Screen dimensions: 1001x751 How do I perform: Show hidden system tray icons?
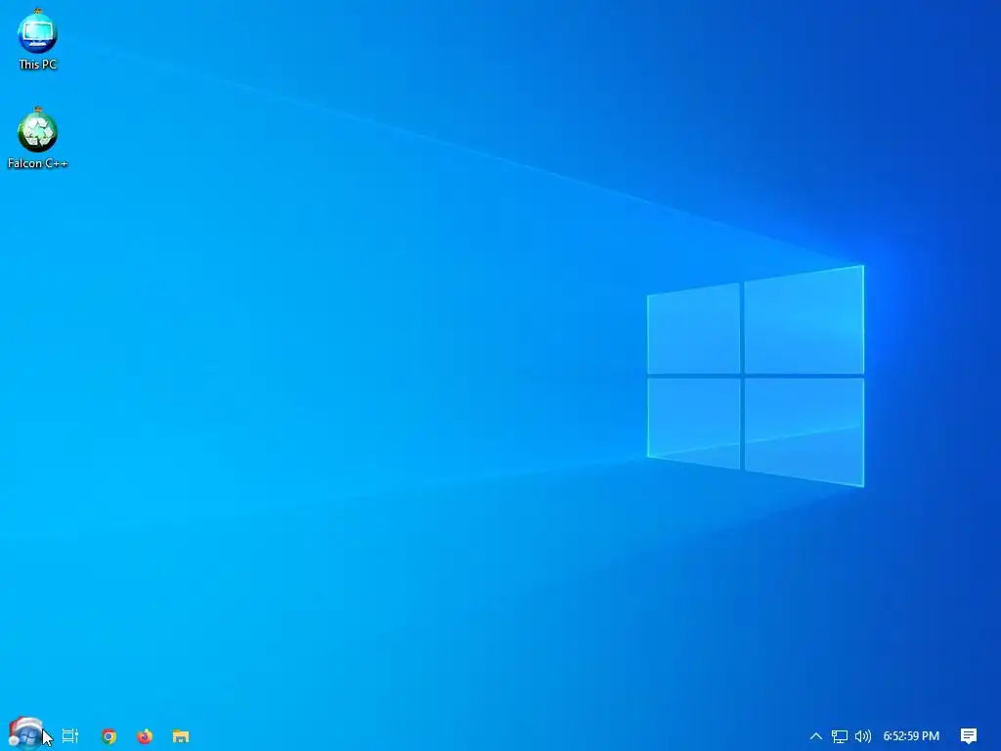(816, 735)
